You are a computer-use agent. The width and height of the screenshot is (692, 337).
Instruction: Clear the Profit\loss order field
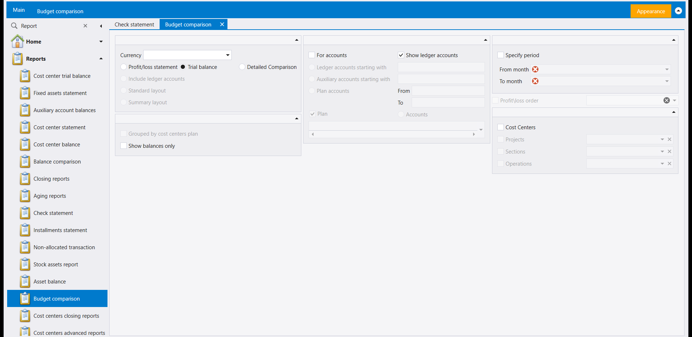[x=667, y=100]
